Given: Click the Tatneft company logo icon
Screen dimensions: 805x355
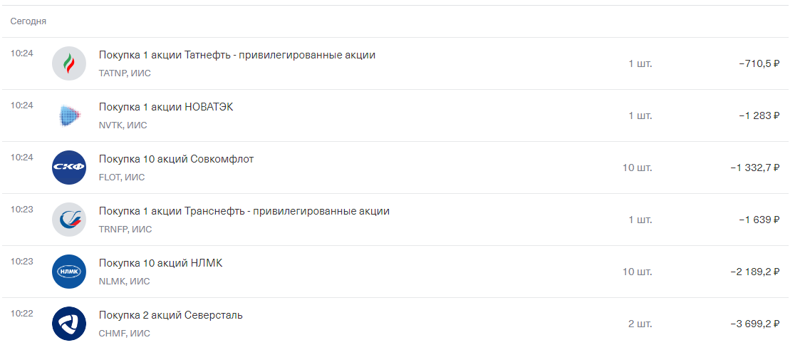Looking at the screenshot, I should pos(69,63).
